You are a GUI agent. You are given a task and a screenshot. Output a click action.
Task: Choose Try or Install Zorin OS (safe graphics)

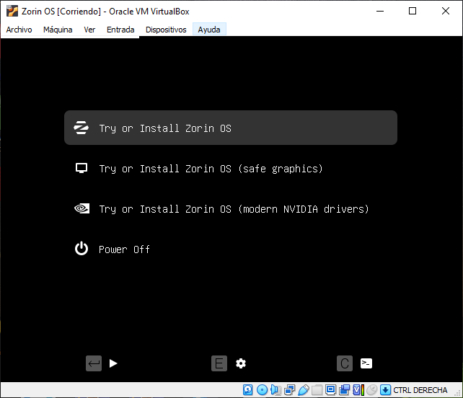211,169
